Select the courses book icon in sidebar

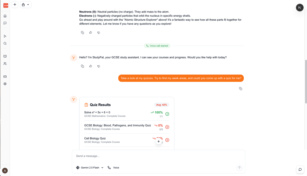(x=5, y=56)
